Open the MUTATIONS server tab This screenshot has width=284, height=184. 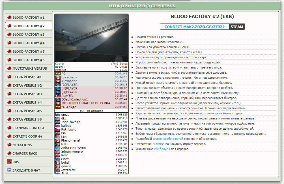click(x=29, y=145)
